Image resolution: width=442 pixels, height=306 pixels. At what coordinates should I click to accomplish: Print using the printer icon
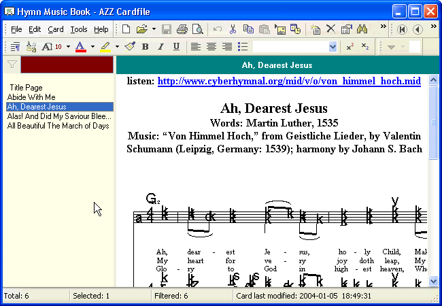point(182,29)
